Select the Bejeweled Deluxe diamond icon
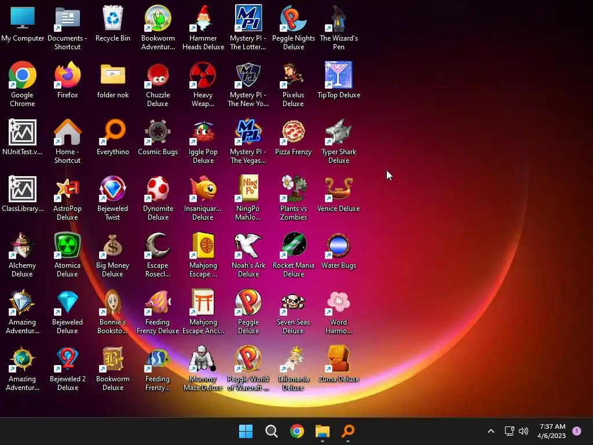 (67, 302)
